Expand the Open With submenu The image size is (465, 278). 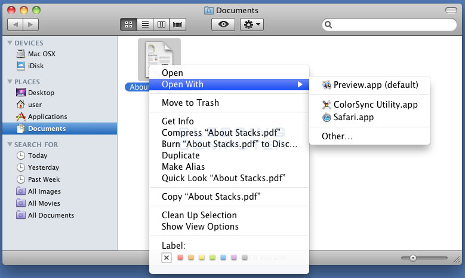click(x=229, y=84)
